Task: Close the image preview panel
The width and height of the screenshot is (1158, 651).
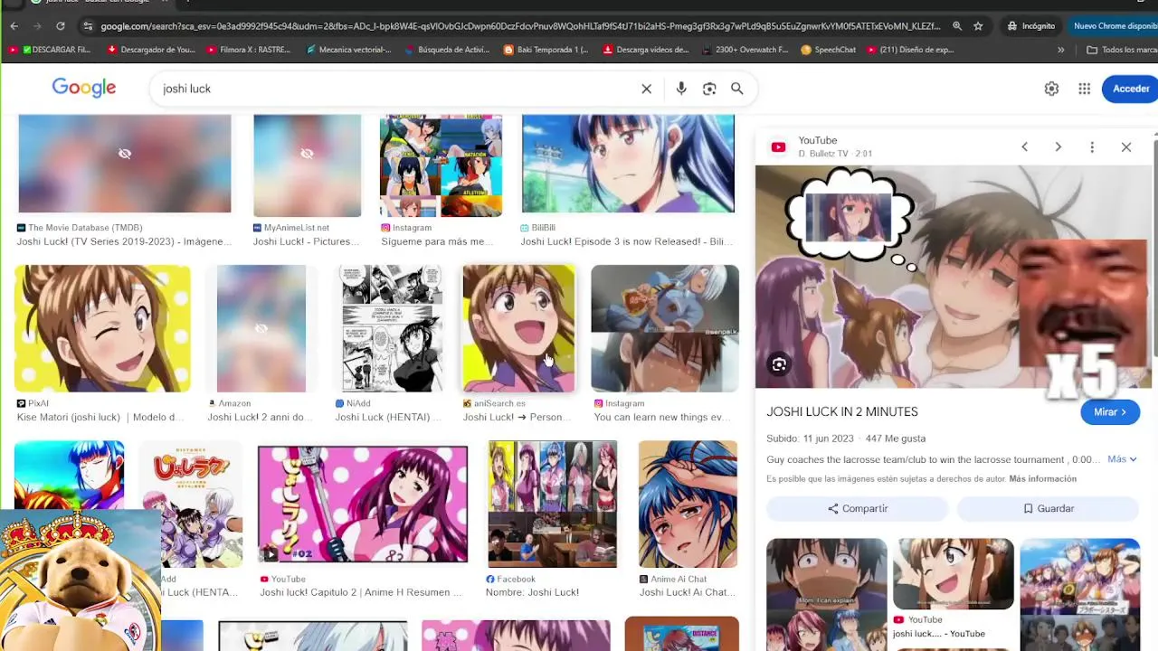Action: point(1126,146)
